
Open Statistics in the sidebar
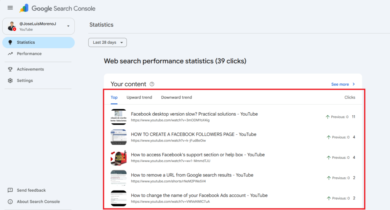click(x=38, y=43)
